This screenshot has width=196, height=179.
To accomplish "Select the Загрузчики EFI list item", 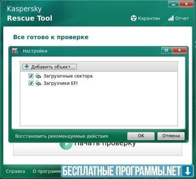I will (61, 83).
